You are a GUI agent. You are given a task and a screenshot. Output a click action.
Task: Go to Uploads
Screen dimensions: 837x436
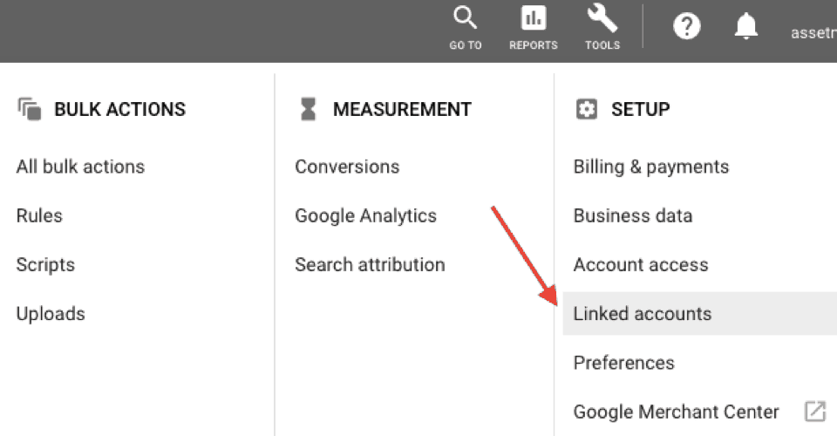[51, 313]
